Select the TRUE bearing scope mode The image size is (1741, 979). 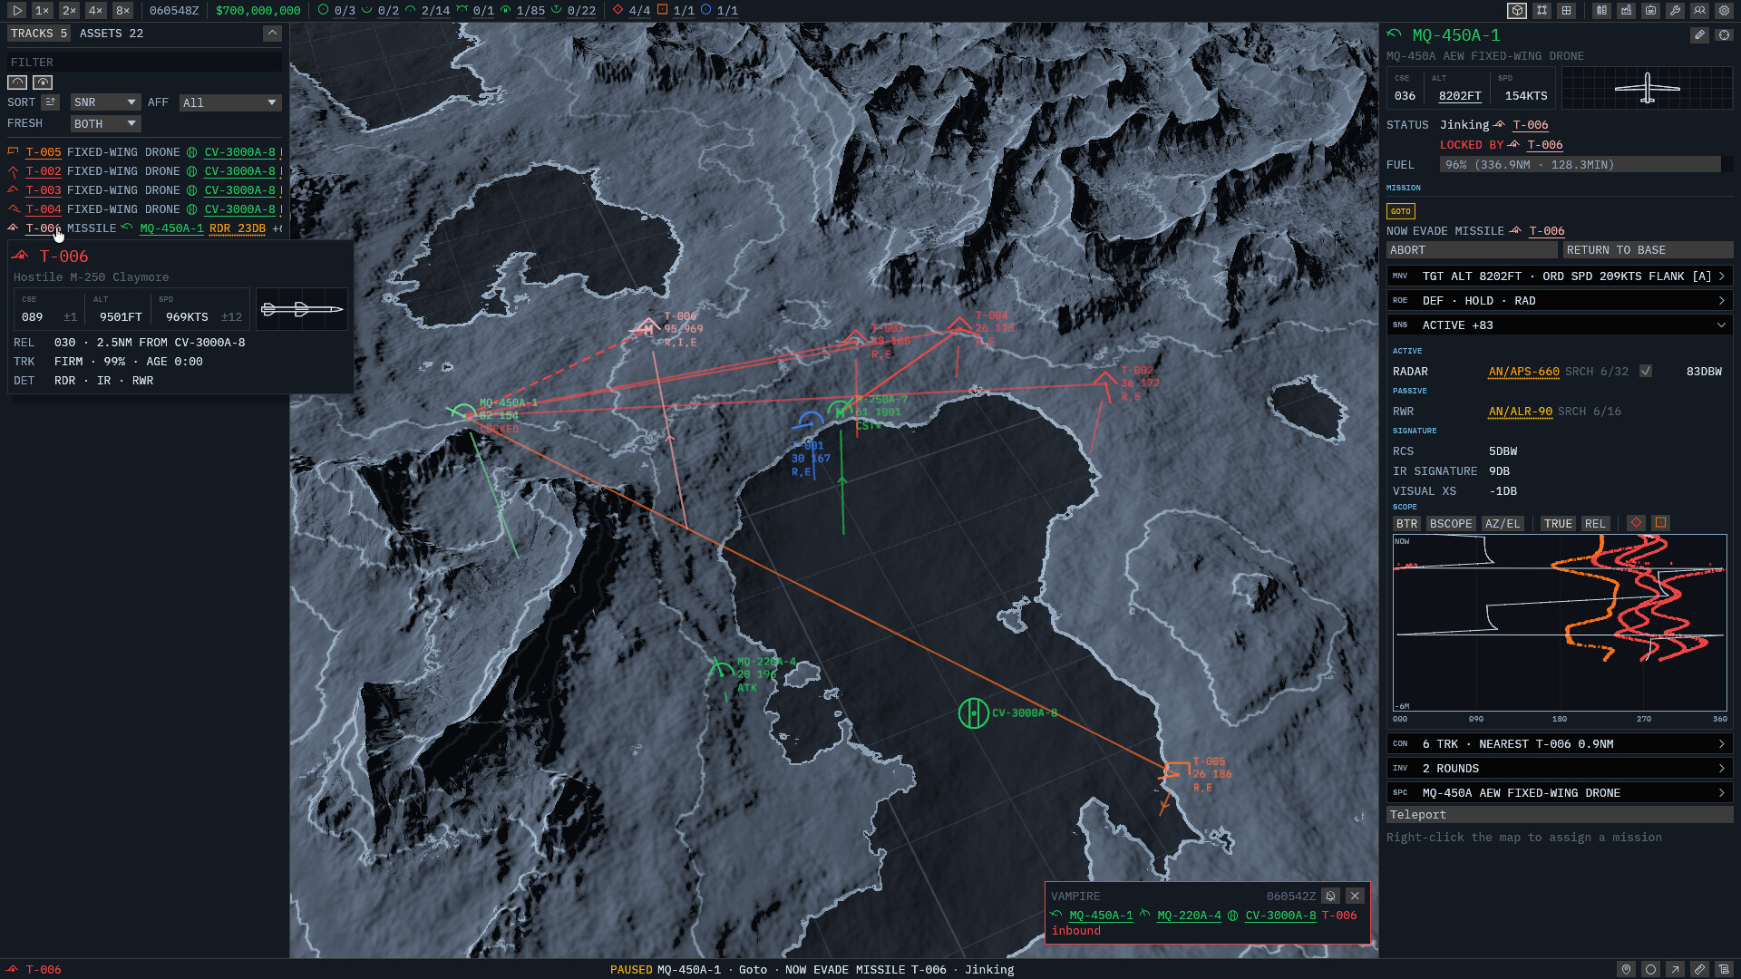[x=1558, y=524]
